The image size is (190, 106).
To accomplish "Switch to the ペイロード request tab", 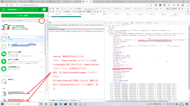I will point(118,23).
